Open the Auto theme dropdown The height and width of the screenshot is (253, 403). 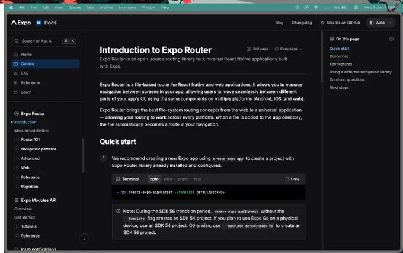pyautogui.click(x=380, y=23)
